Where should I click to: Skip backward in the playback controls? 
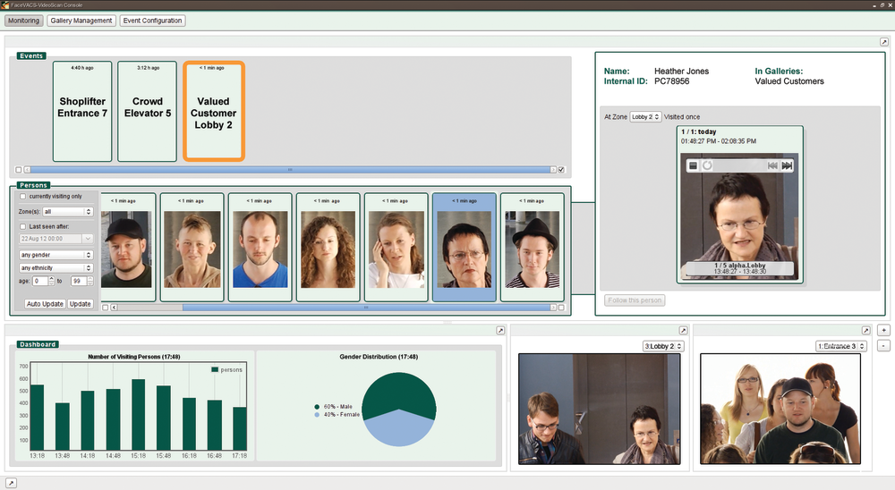(x=771, y=165)
